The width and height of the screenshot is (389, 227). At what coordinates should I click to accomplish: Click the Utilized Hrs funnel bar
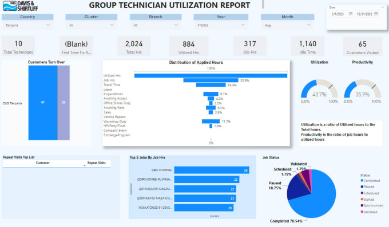coord(211,76)
